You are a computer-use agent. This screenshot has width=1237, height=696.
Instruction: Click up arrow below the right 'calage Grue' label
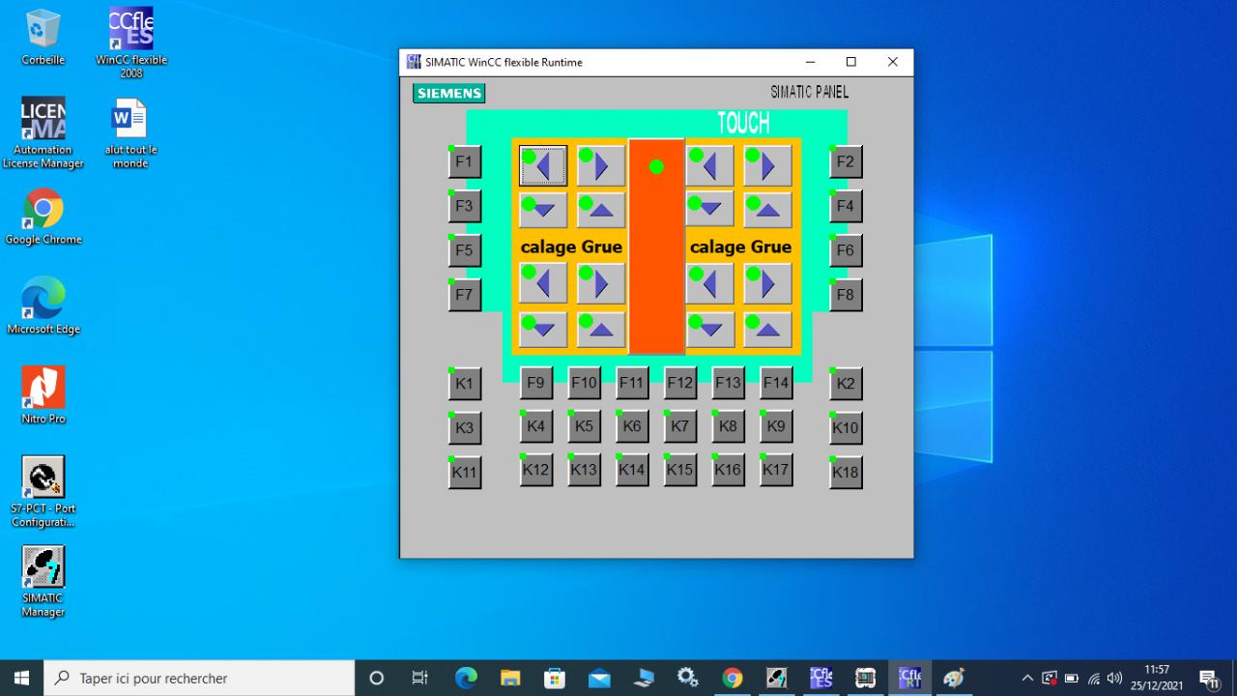click(x=767, y=330)
